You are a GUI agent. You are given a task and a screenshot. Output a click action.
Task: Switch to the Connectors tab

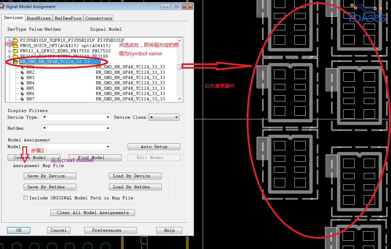pyautogui.click(x=98, y=18)
